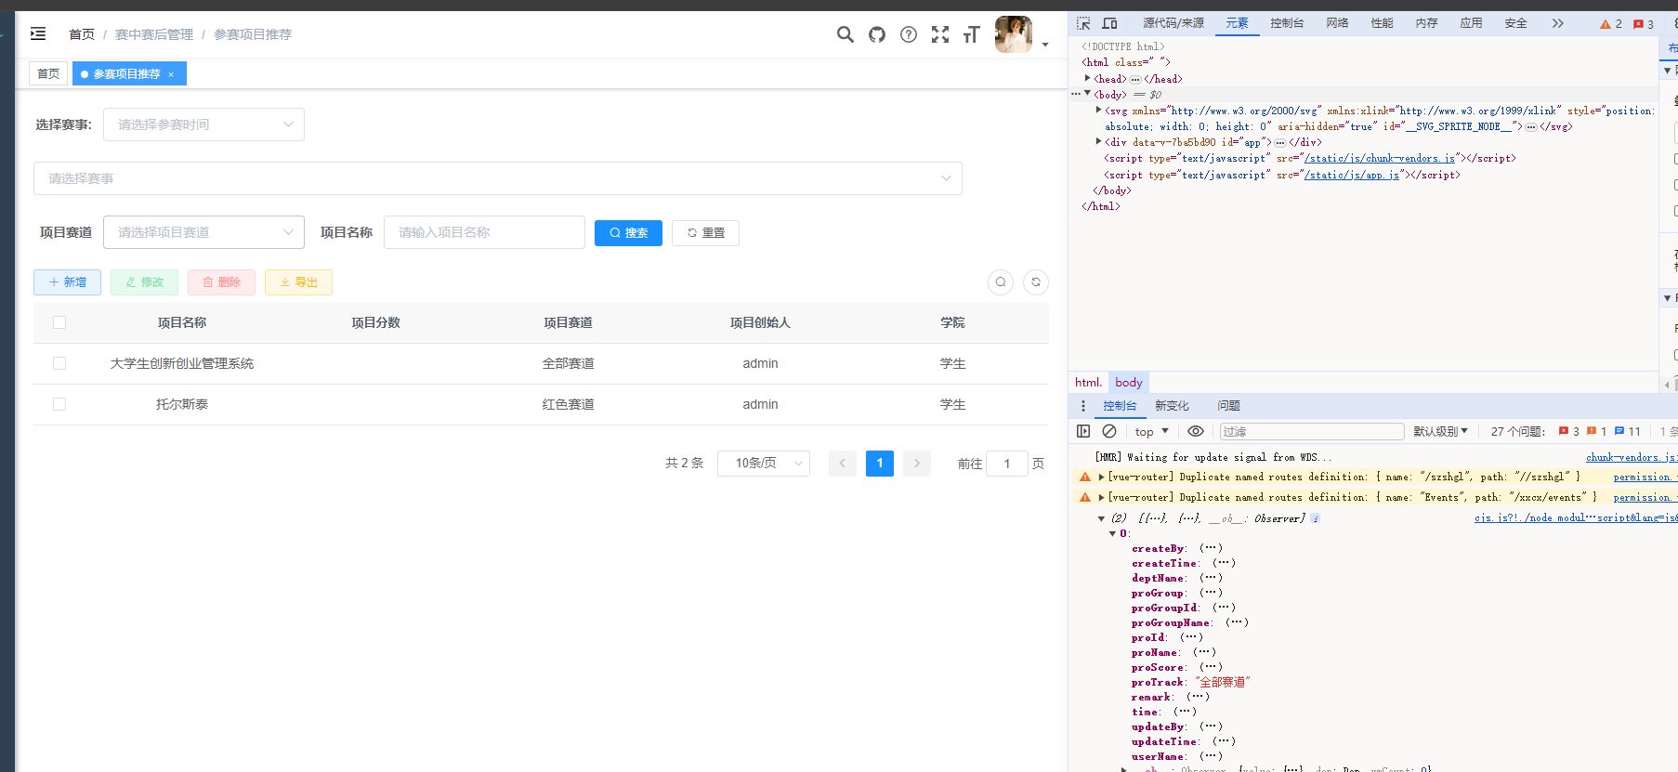Show more DevTools tabs with the double chevron

pyautogui.click(x=1558, y=23)
